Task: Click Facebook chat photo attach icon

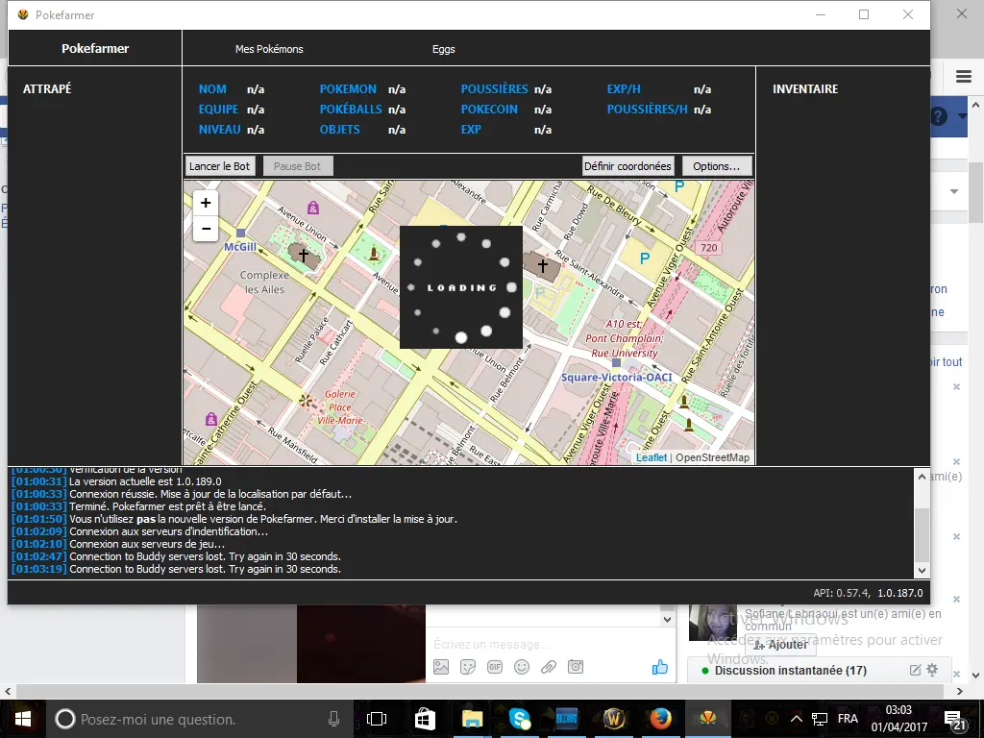Action: pyautogui.click(x=441, y=667)
